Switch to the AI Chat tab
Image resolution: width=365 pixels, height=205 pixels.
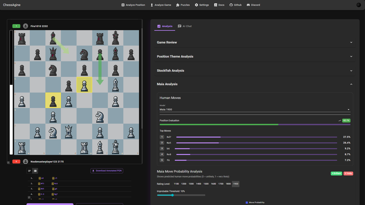click(x=185, y=26)
